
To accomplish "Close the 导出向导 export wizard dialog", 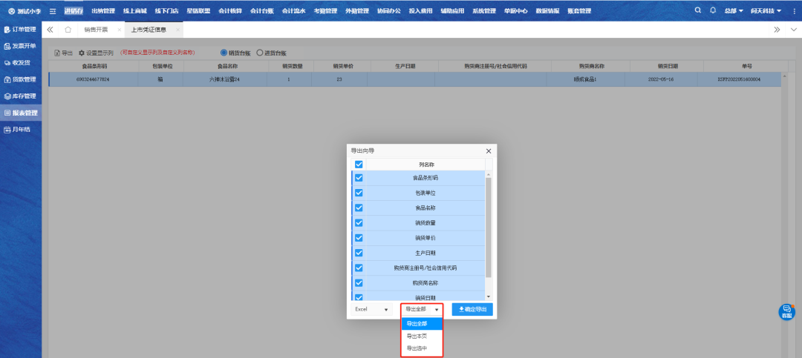I will [x=488, y=150].
